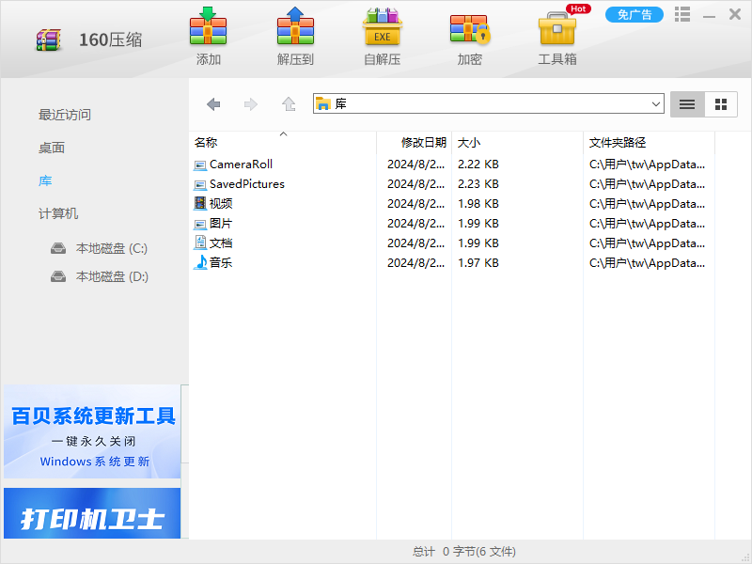Open 本地磁盘 (C:) drive

click(x=111, y=248)
